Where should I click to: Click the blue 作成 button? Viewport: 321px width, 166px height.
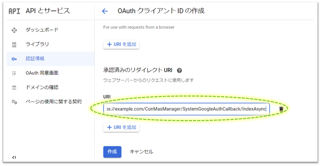point(112,152)
